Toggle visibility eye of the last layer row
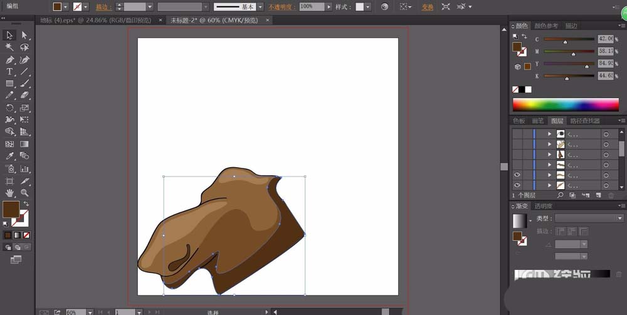The width and height of the screenshot is (627, 315). click(517, 186)
